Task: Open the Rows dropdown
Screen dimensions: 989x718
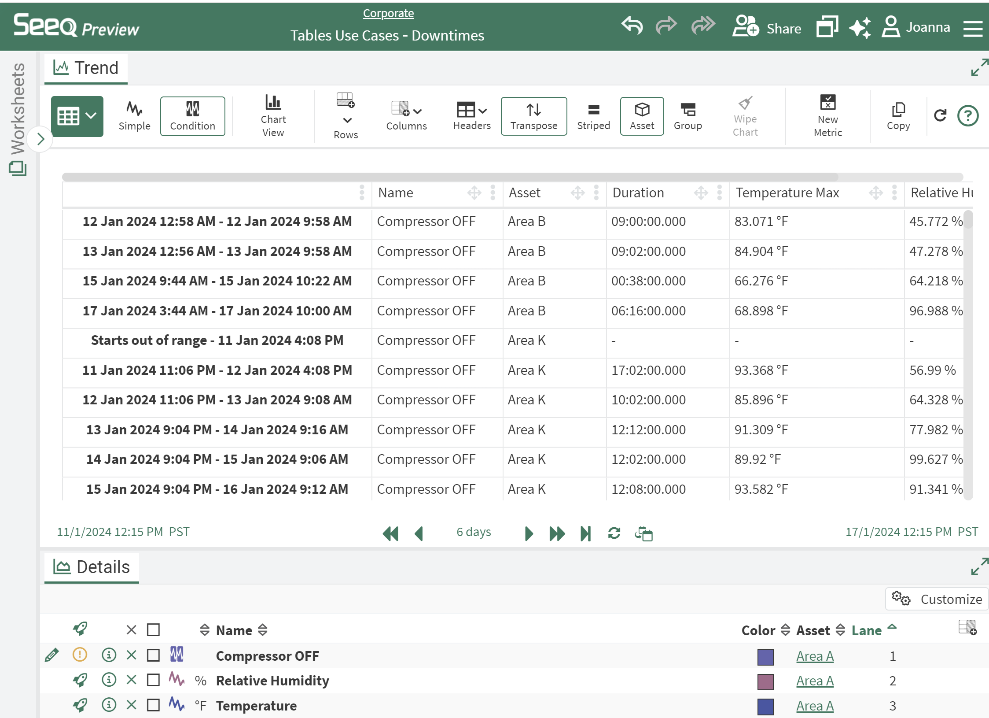Action: tap(346, 116)
